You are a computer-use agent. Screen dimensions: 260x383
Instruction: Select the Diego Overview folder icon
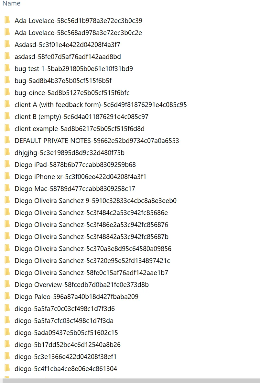point(7,284)
